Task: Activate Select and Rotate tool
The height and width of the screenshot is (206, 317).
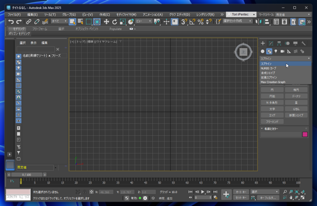Action: coord(114,22)
